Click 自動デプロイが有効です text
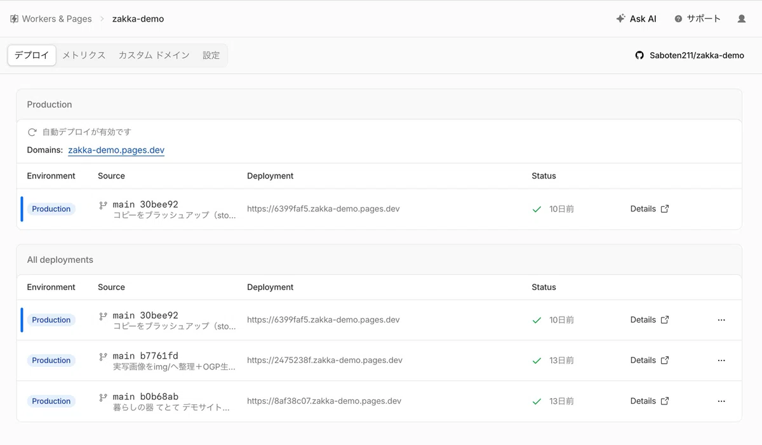Screen dimensions: 762x445 pos(87,132)
